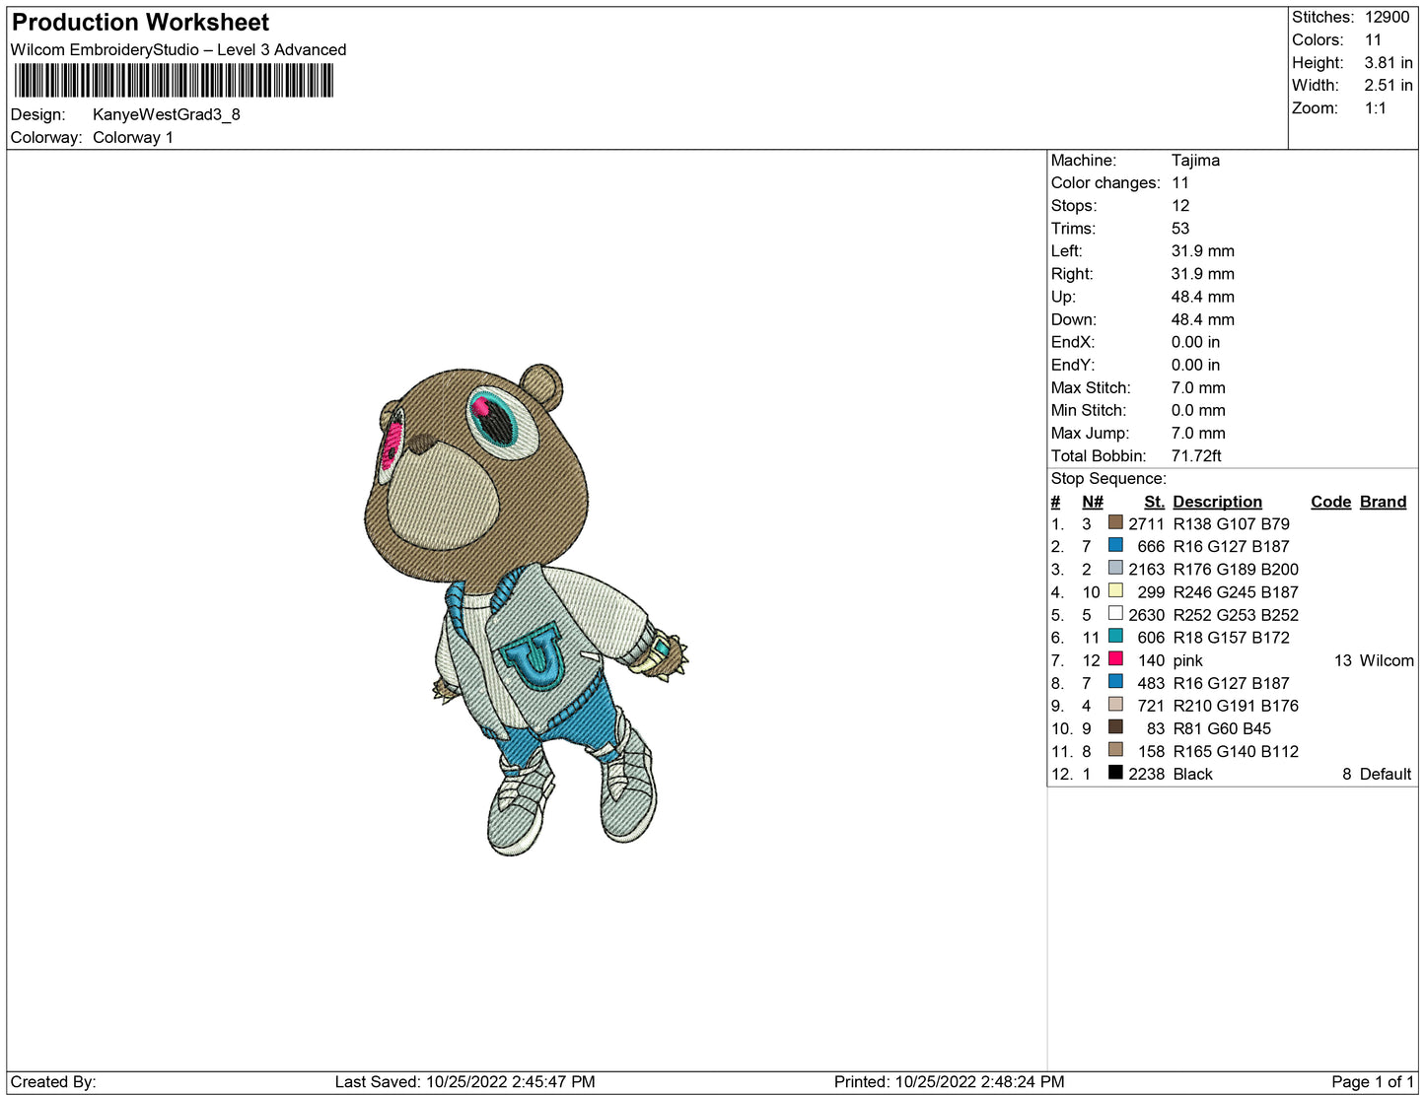This screenshot has width=1425, height=1096.
Task: Click the "Right:" label
Action: (x=1072, y=273)
